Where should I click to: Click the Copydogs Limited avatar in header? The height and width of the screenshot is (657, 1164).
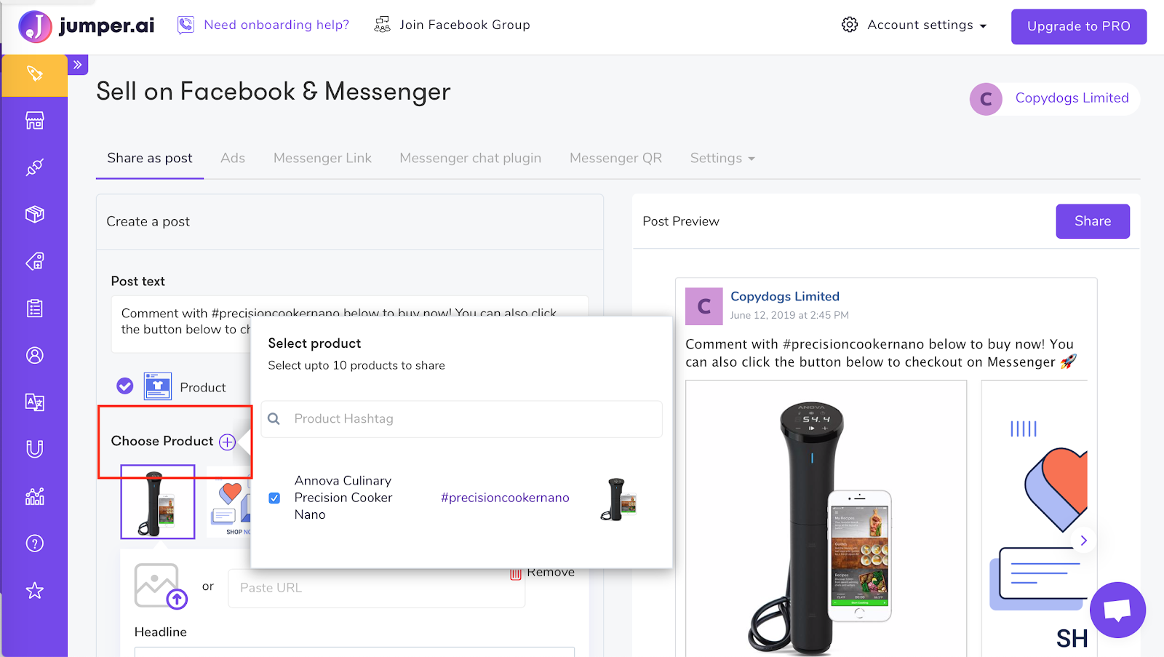(x=986, y=99)
